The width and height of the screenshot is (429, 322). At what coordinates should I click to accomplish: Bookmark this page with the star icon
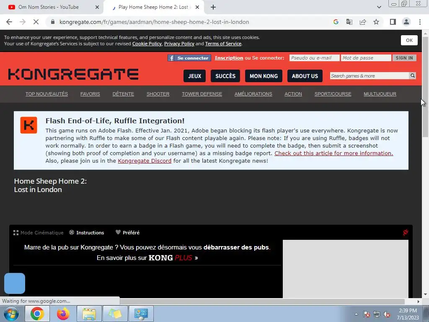click(376, 22)
